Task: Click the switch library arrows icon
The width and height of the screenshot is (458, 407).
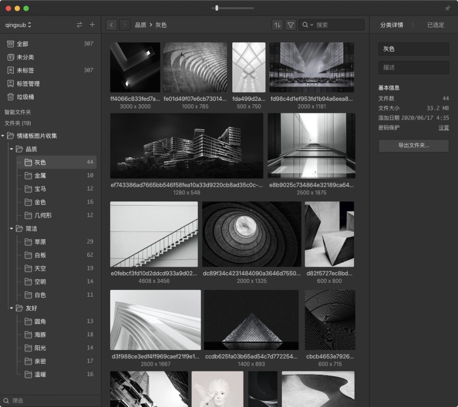Action: 79,24
